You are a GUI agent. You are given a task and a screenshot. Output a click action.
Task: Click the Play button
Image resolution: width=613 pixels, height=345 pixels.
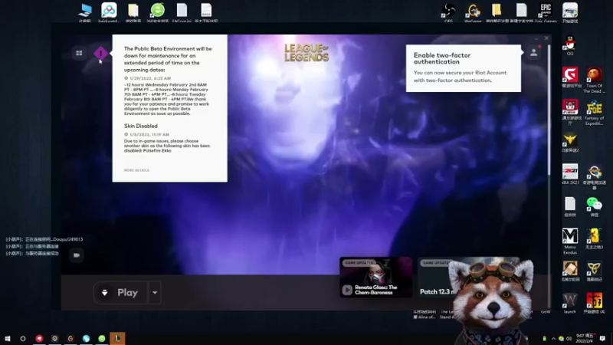[x=121, y=293]
